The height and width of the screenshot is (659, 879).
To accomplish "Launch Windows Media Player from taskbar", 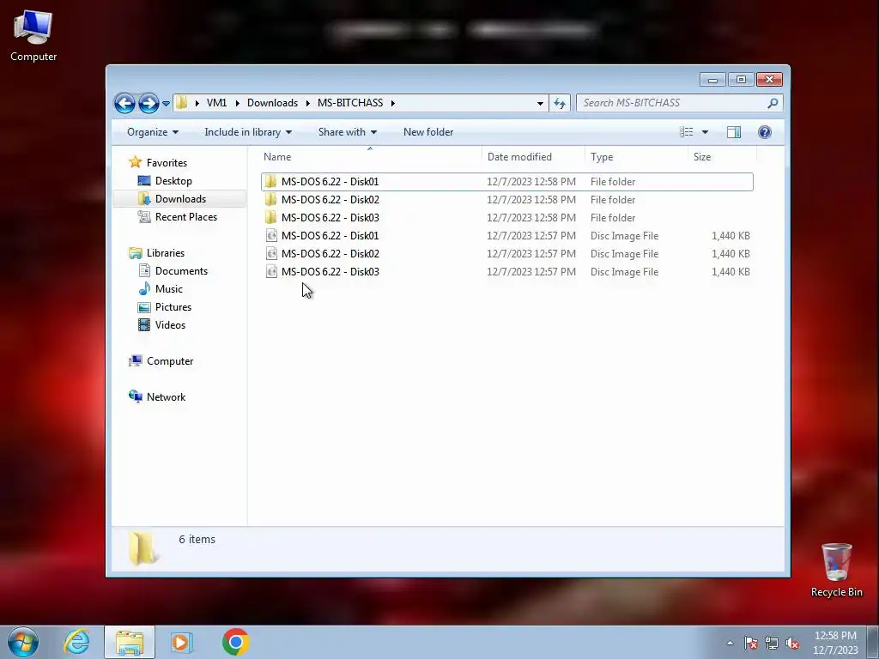I will [x=182, y=642].
